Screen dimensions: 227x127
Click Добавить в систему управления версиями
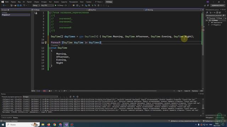(x=185, y=121)
